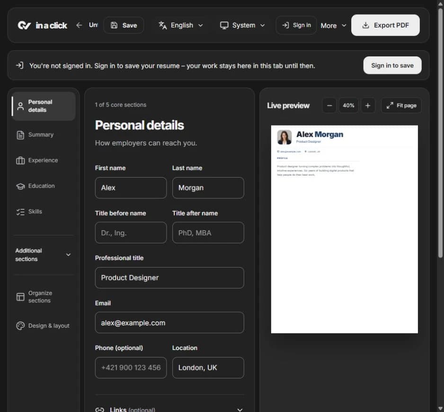Click the Email input field
Image resolution: width=444 pixels, height=412 pixels.
tap(169, 322)
